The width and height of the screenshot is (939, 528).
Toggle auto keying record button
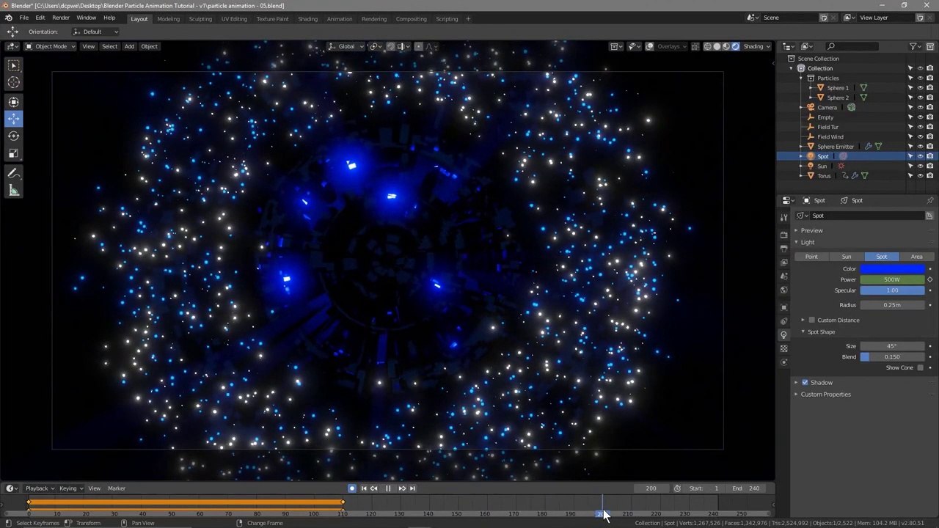tap(351, 488)
